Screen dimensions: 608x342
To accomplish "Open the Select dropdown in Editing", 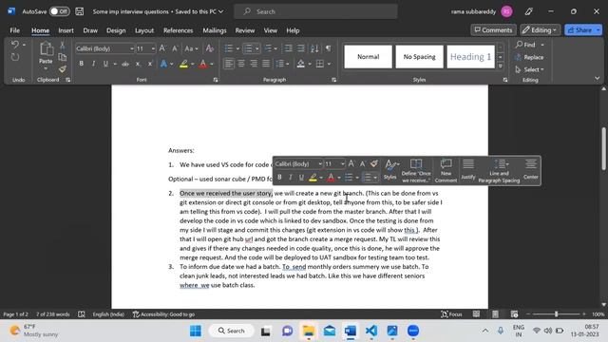I will click(x=529, y=69).
